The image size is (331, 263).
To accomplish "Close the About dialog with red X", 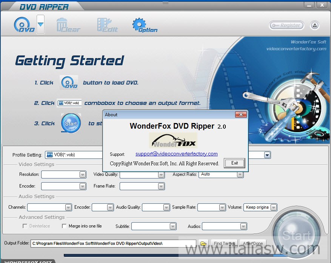I will (241, 115).
